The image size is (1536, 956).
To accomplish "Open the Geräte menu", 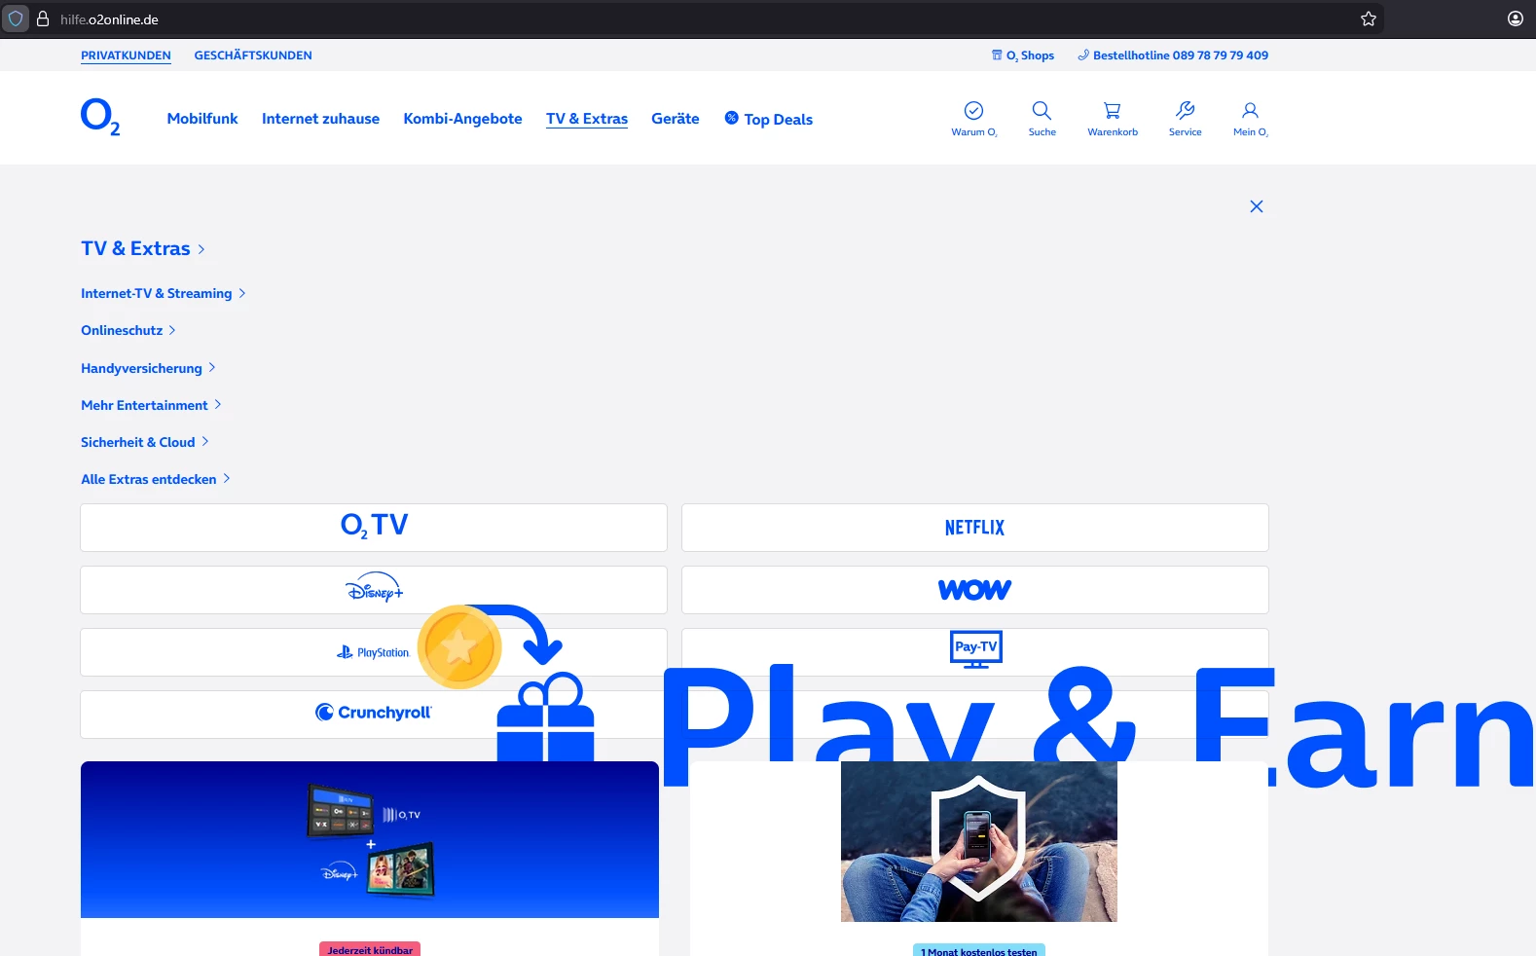I will [x=676, y=119].
